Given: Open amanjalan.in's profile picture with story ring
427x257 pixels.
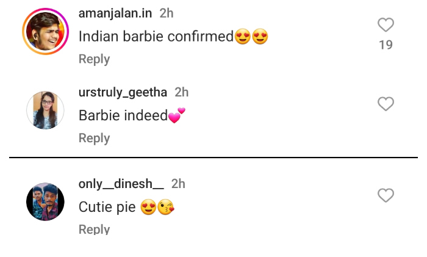Looking at the screenshot, I should (45, 32).
